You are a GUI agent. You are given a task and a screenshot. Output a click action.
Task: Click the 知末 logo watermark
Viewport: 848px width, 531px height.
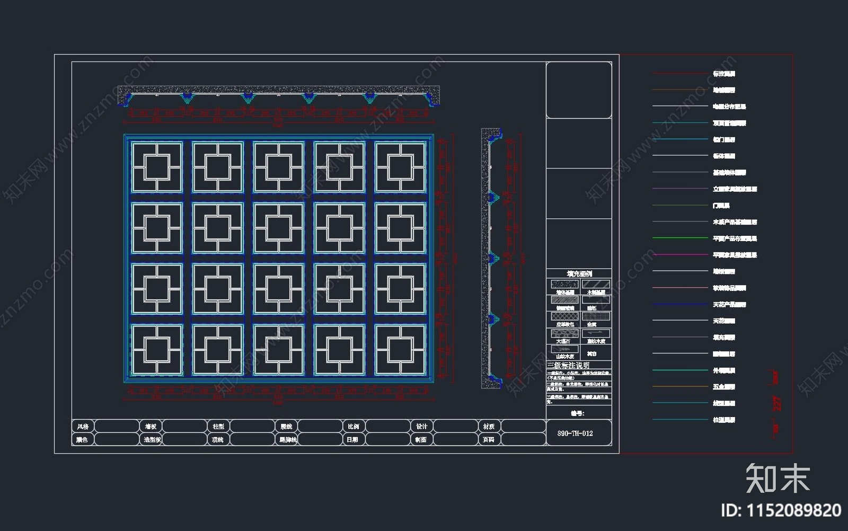tap(778, 479)
